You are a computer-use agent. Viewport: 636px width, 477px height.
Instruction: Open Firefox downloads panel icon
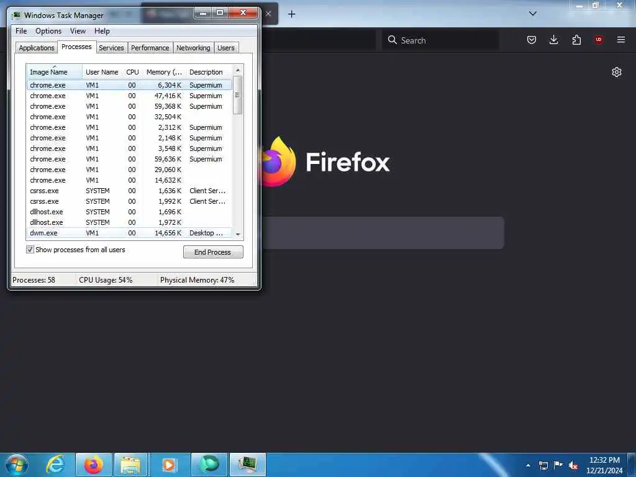click(553, 40)
